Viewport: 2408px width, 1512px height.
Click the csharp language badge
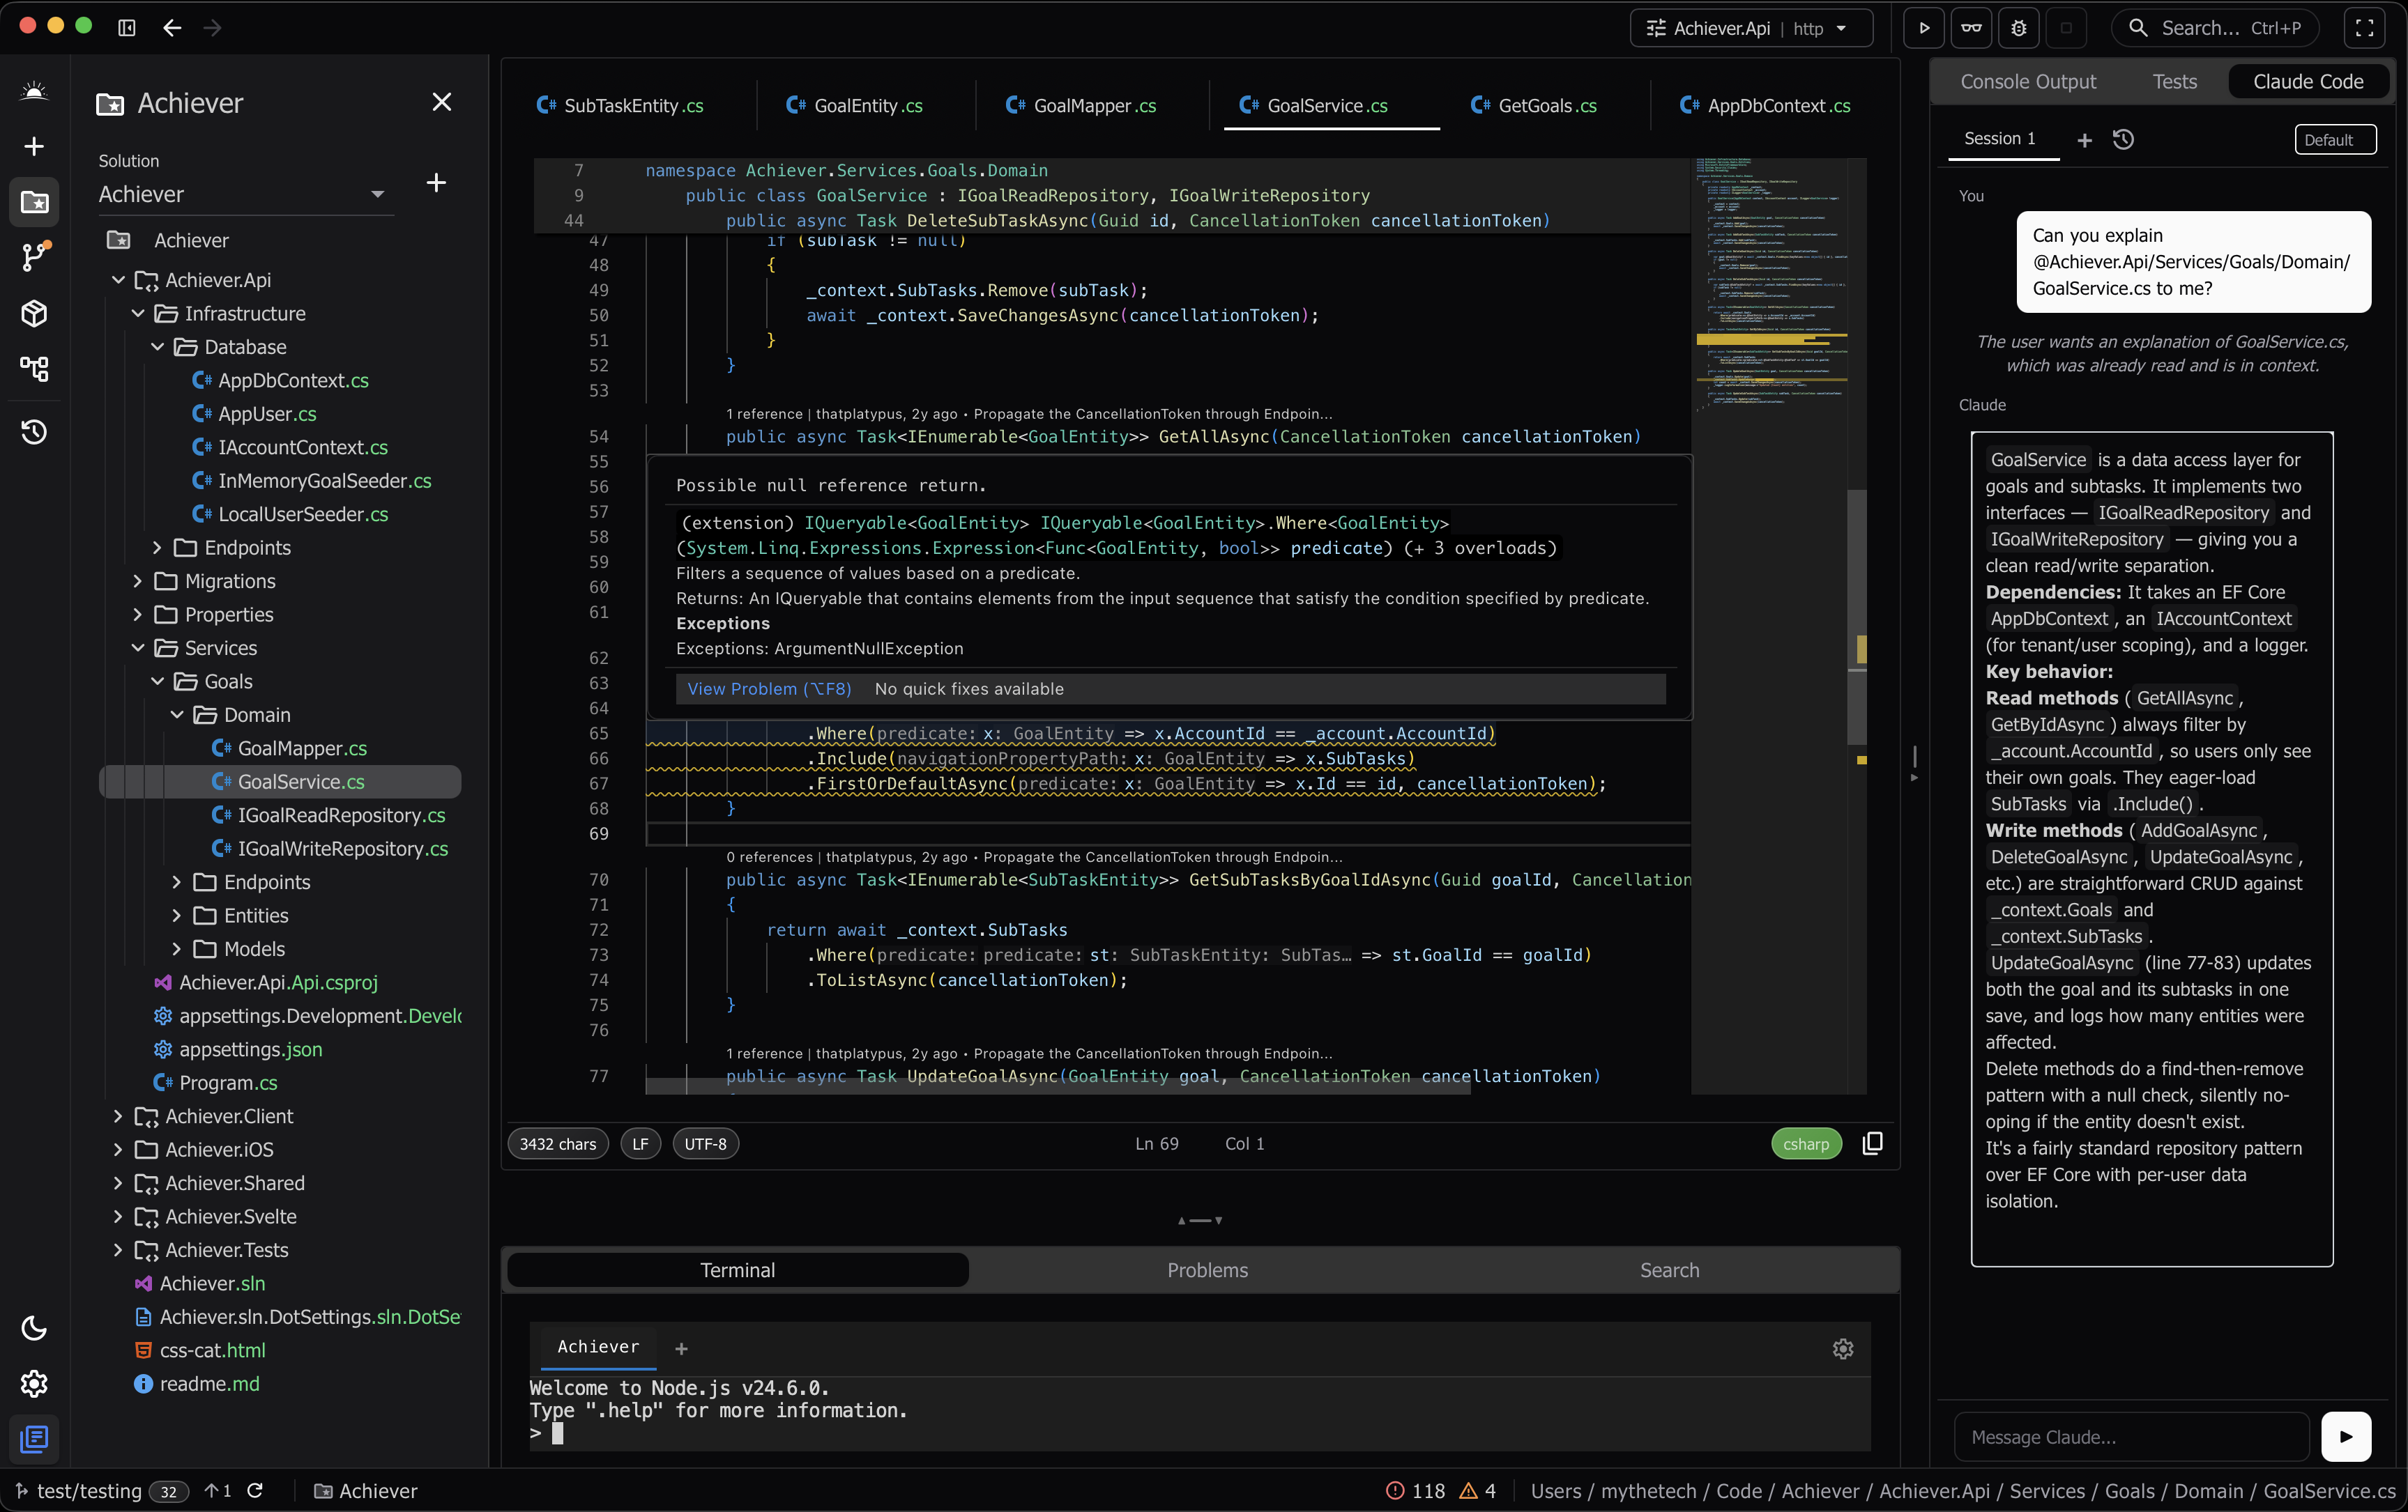(x=1805, y=1143)
